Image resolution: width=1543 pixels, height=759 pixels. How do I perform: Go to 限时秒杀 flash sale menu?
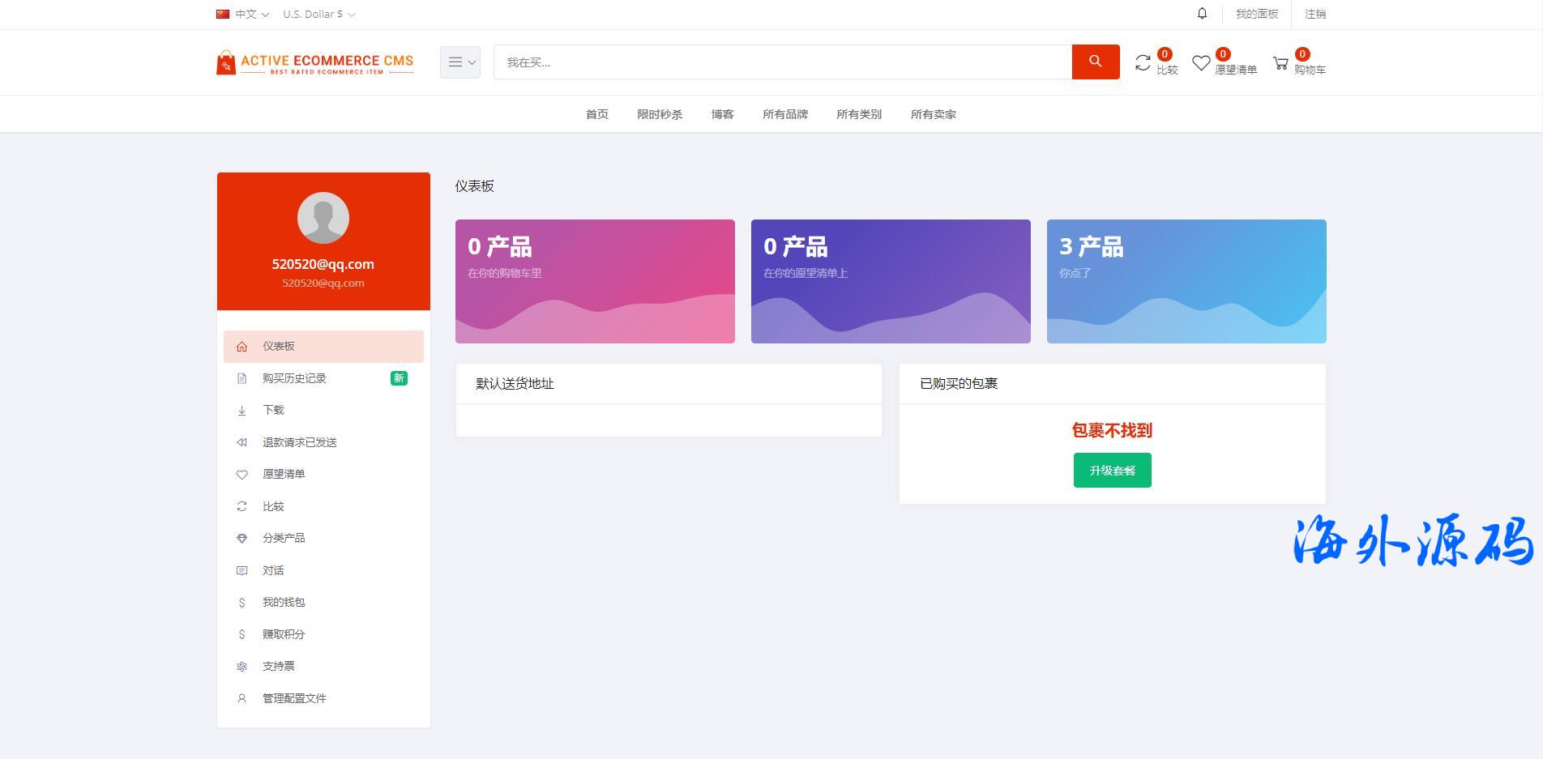(x=659, y=114)
